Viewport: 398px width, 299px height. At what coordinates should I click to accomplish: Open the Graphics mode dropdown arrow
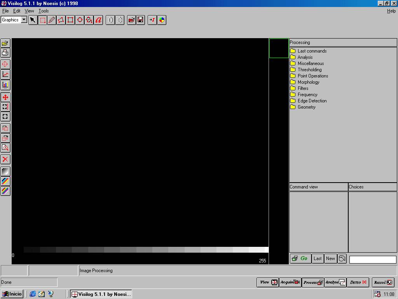[24, 20]
